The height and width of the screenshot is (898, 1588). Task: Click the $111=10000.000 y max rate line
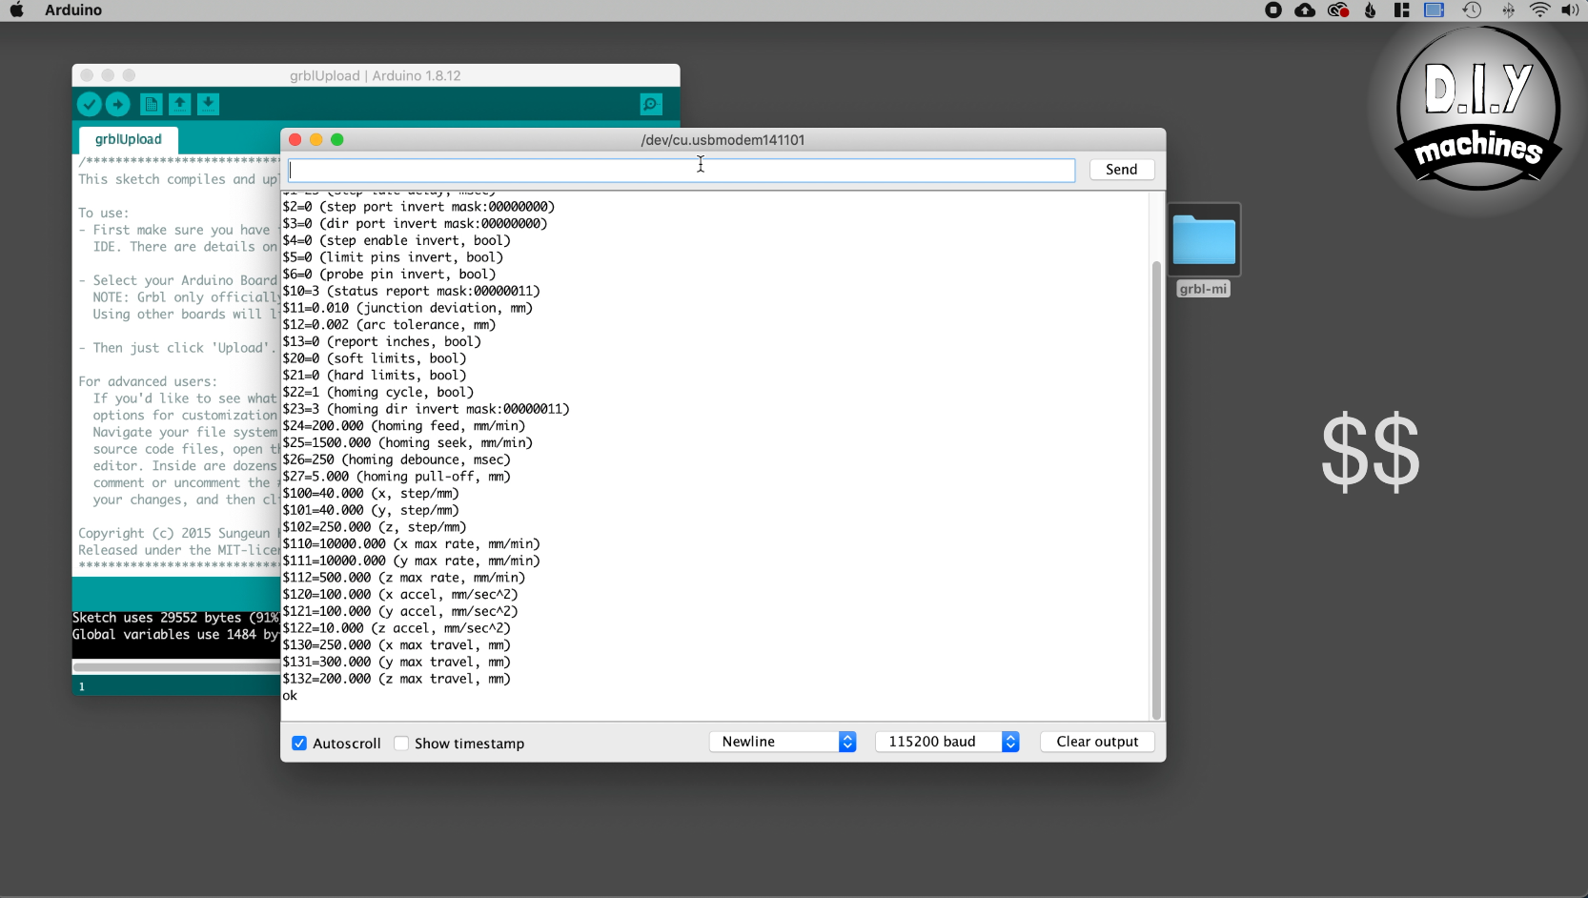coord(411,561)
